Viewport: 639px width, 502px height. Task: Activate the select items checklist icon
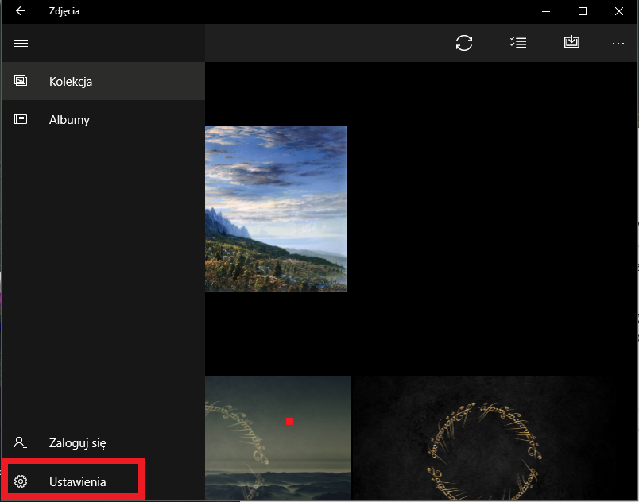518,42
